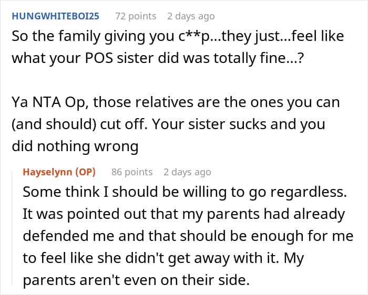Click the paragraph starting 'Ya NTA Op'
The width and height of the screenshot is (368, 295).
click(176, 124)
